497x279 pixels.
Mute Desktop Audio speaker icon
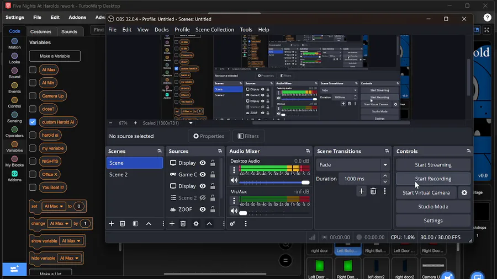(x=234, y=180)
